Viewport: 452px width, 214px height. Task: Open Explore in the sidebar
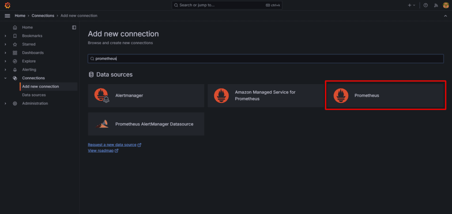pos(29,61)
